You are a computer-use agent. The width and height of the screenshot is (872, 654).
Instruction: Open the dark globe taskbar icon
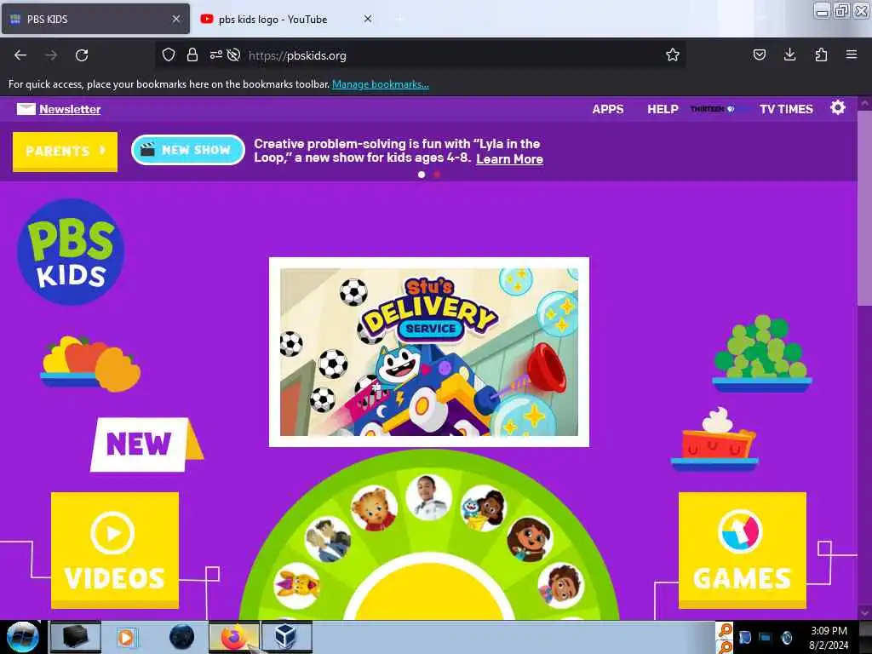click(x=181, y=637)
